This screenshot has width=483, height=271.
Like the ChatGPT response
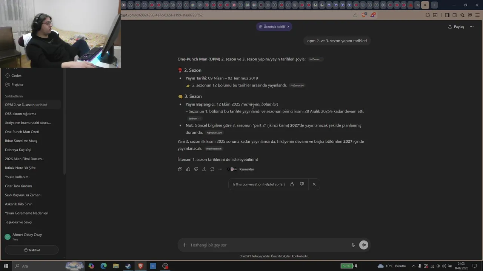pos(188,169)
